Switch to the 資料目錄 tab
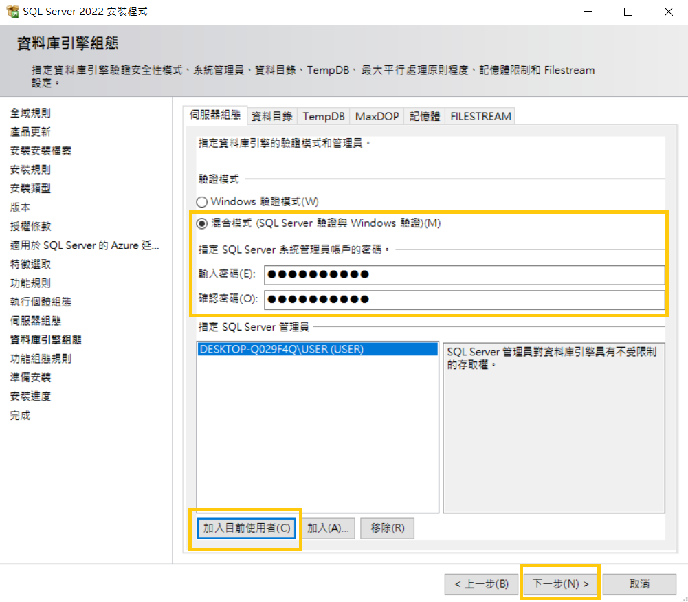688x602 pixels. pyautogui.click(x=271, y=116)
